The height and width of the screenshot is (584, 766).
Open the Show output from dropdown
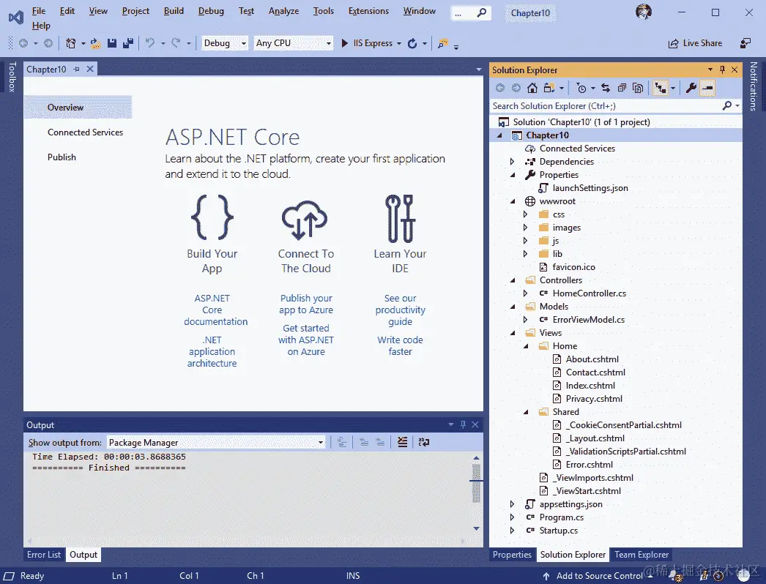point(217,442)
